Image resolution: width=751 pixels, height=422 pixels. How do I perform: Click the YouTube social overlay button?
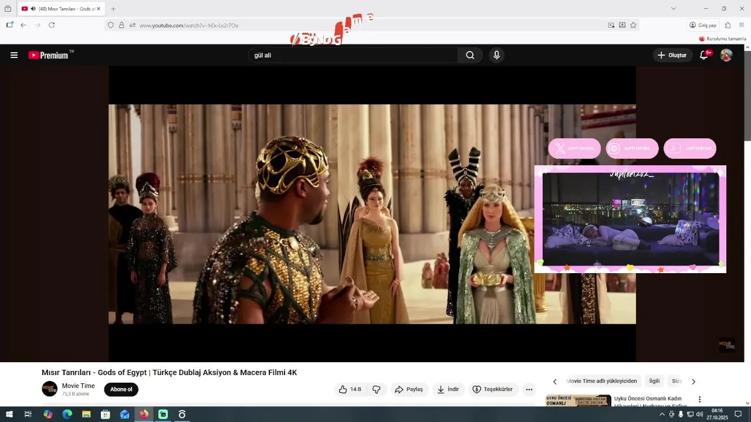[x=690, y=148]
